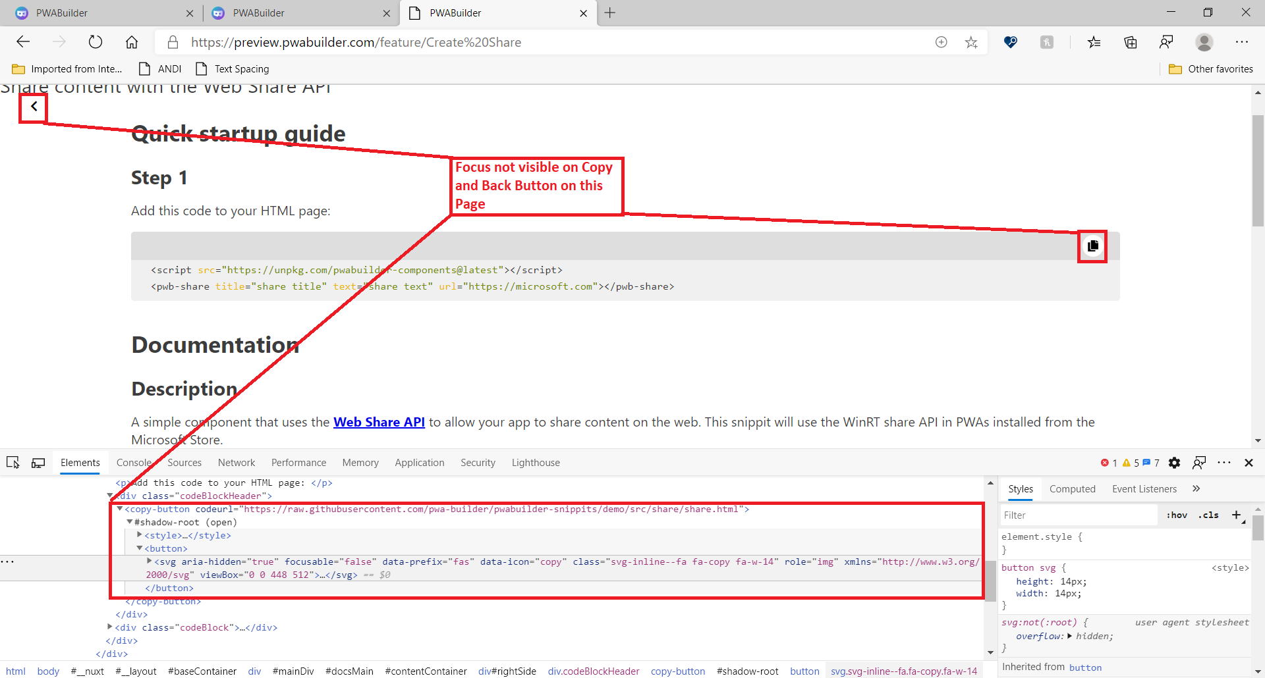Add the page to favorites with the star icon
1265x678 pixels.
[971, 41]
